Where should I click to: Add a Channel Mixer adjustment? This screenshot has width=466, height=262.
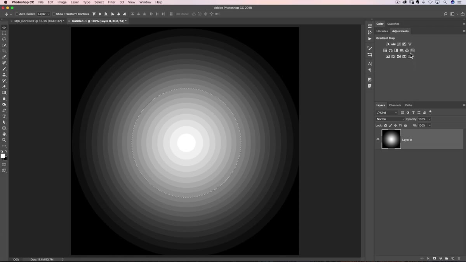(407, 50)
